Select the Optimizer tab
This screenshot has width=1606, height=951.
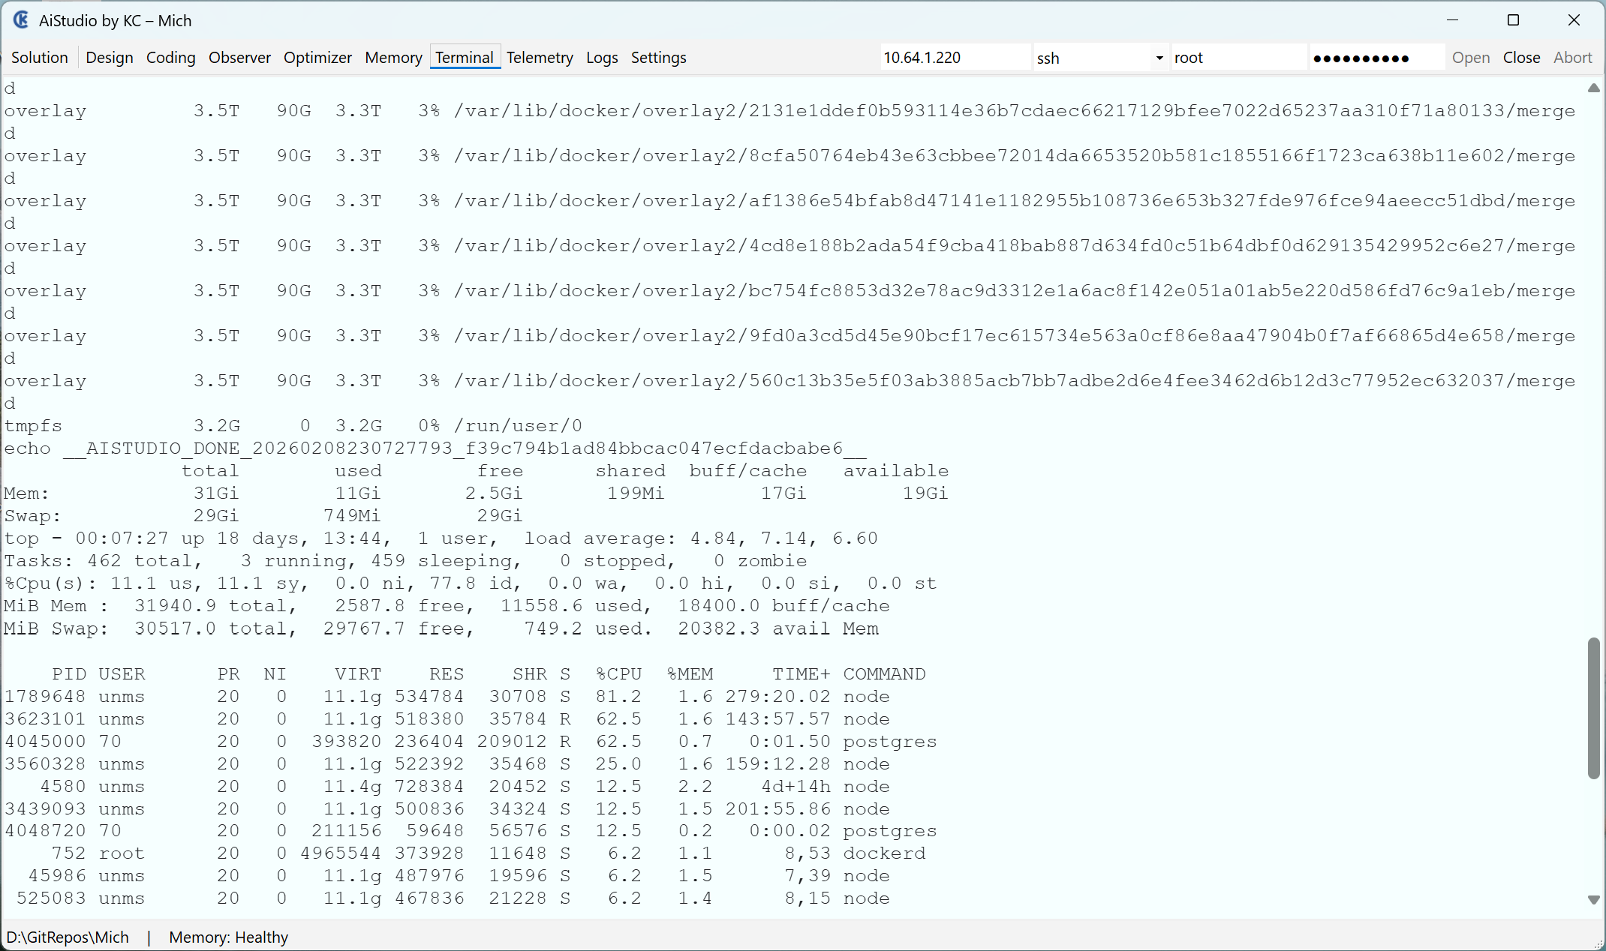point(317,57)
